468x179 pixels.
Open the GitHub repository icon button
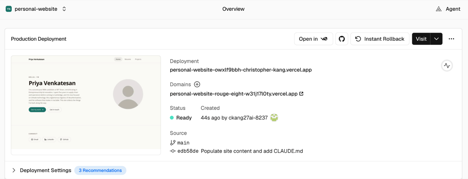342,39
